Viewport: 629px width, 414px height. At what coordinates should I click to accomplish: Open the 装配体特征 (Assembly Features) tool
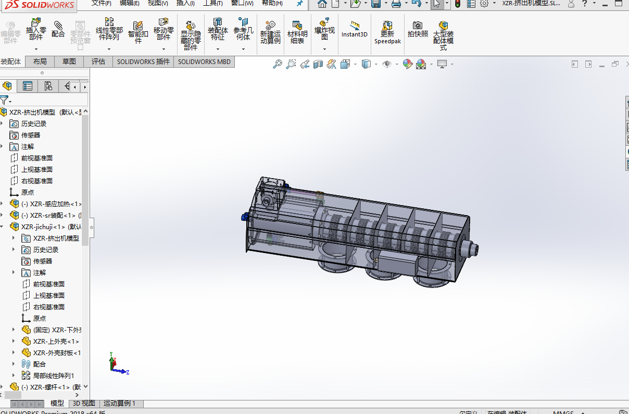tap(218, 30)
